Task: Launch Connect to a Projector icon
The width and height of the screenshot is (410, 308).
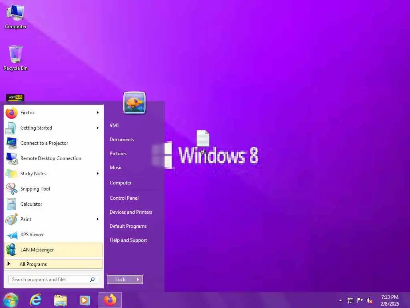Action: (11, 143)
